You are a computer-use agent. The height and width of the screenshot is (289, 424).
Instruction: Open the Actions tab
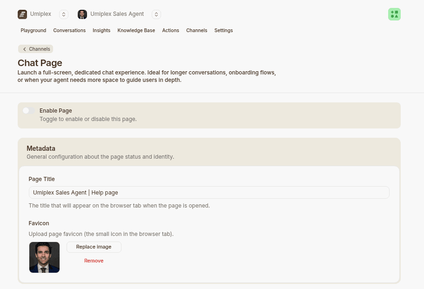pyautogui.click(x=171, y=30)
